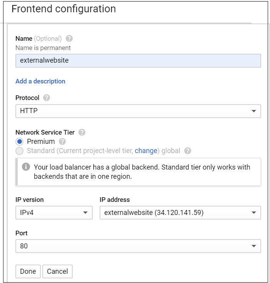Open the Protocol HTTP dropdown
The image size is (270, 283).
[138, 111]
